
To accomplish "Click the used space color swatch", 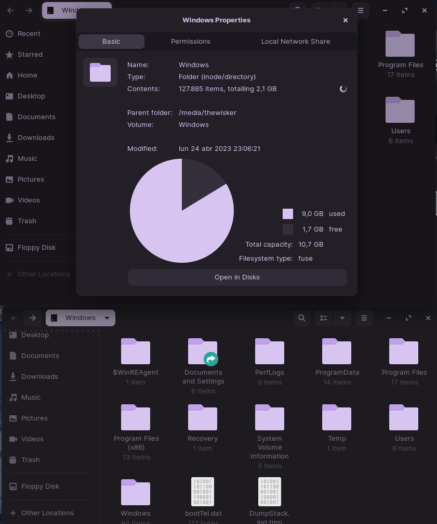I will [x=287, y=214].
